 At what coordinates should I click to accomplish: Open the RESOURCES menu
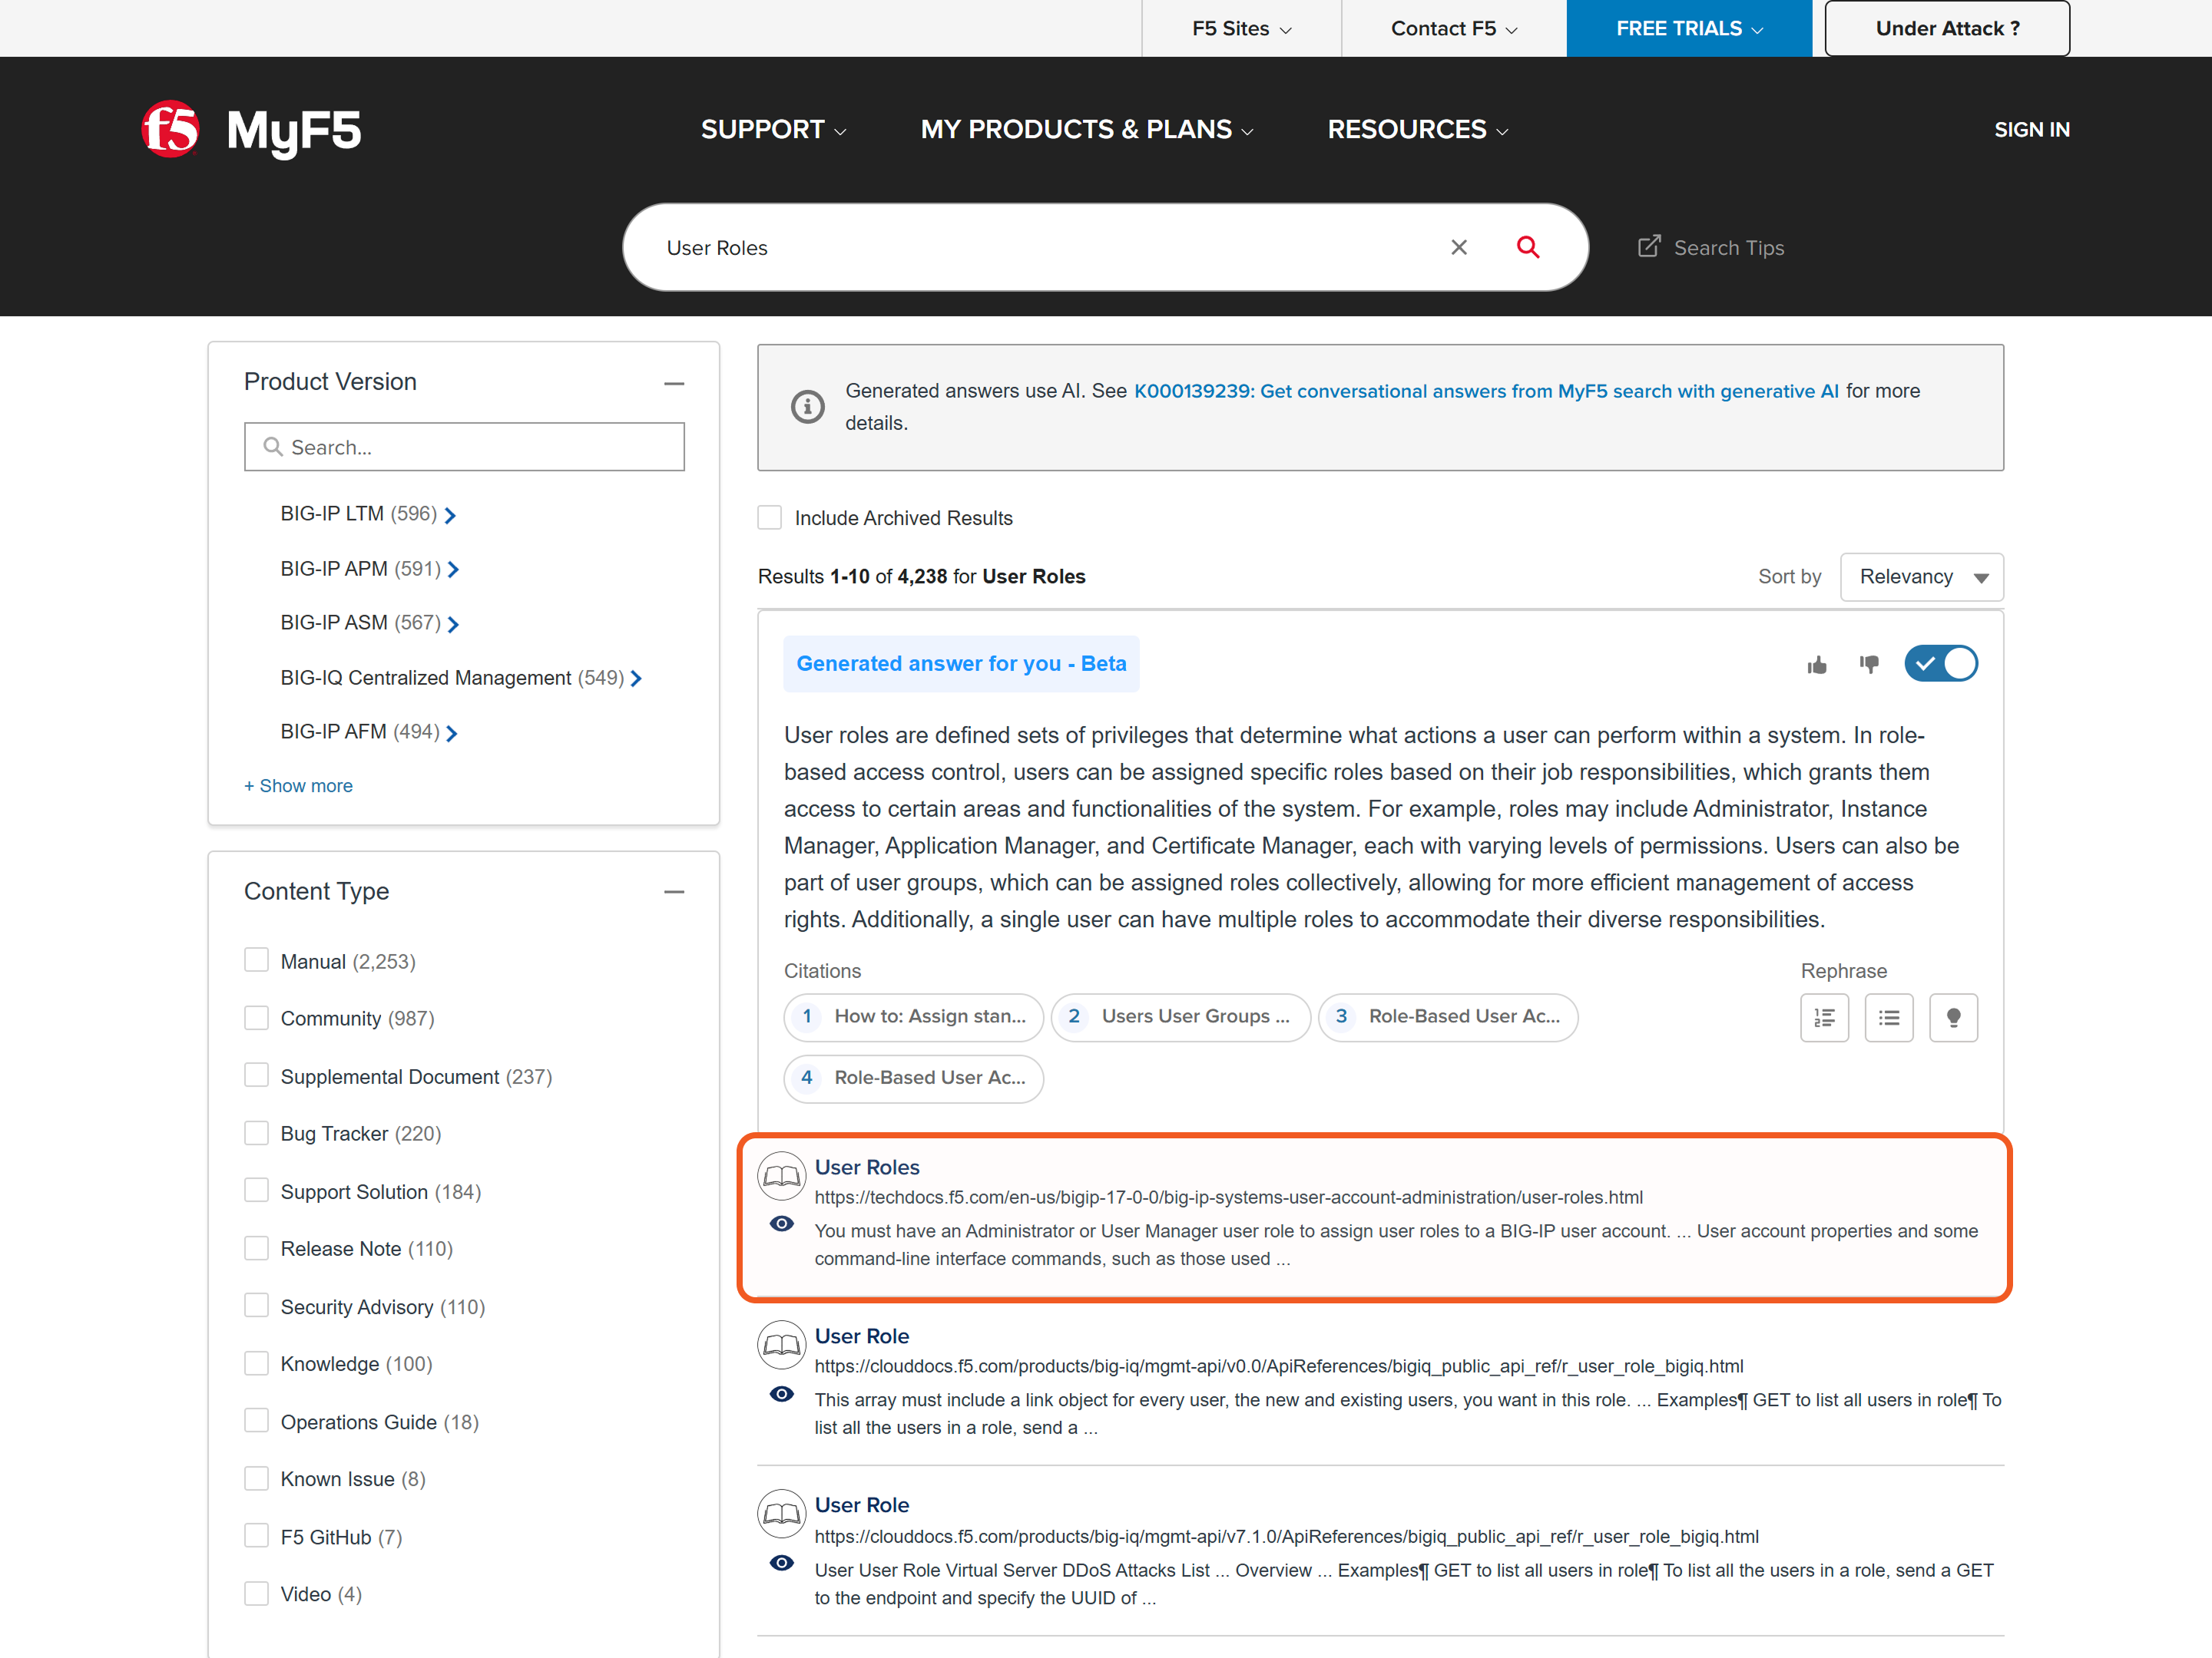(x=1417, y=130)
